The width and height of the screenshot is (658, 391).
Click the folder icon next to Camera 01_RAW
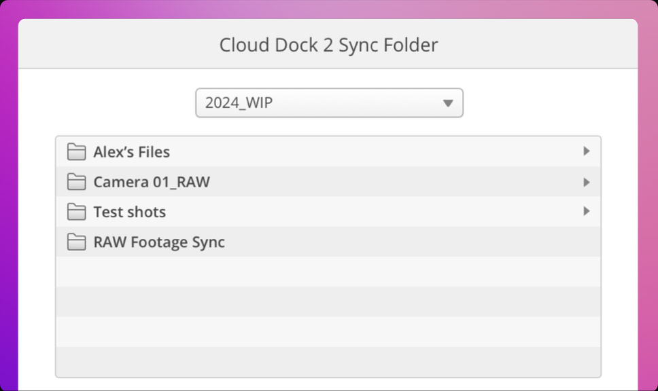coord(76,181)
